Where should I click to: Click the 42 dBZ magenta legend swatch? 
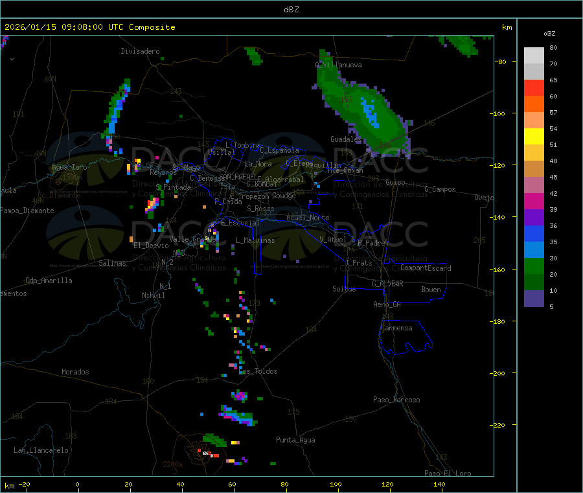[x=534, y=201]
